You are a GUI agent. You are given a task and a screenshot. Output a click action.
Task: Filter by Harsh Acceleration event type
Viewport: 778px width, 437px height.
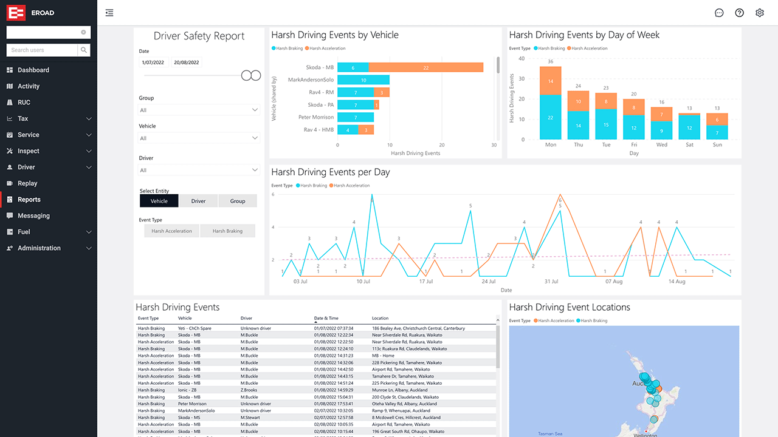[x=171, y=231]
